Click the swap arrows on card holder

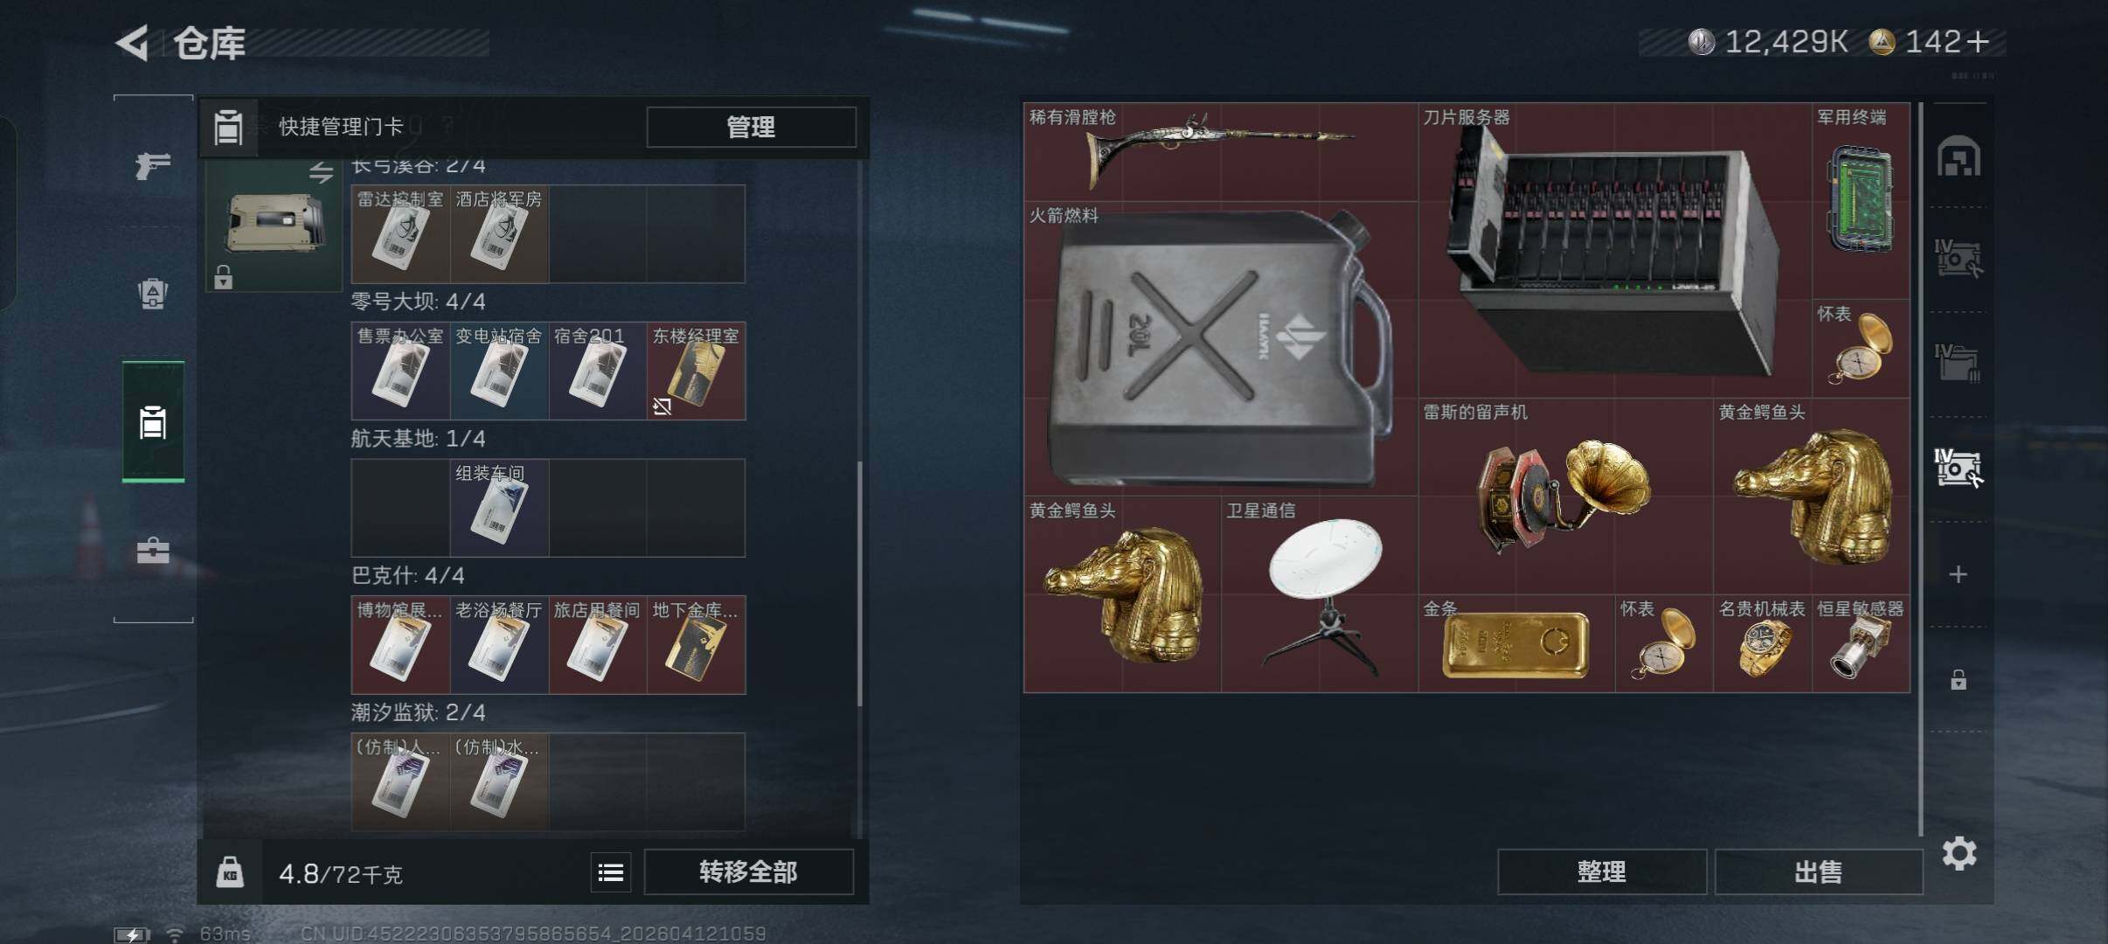coord(321,173)
